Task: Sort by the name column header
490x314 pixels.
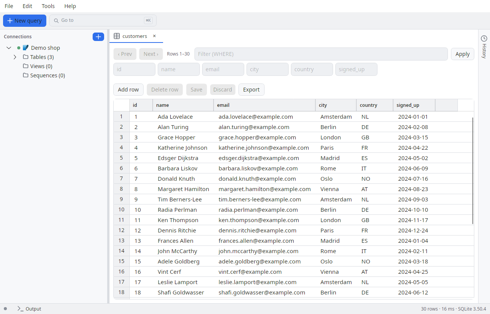Action: [x=183, y=105]
